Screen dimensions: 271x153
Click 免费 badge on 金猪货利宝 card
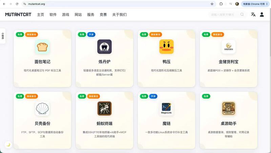206,35
